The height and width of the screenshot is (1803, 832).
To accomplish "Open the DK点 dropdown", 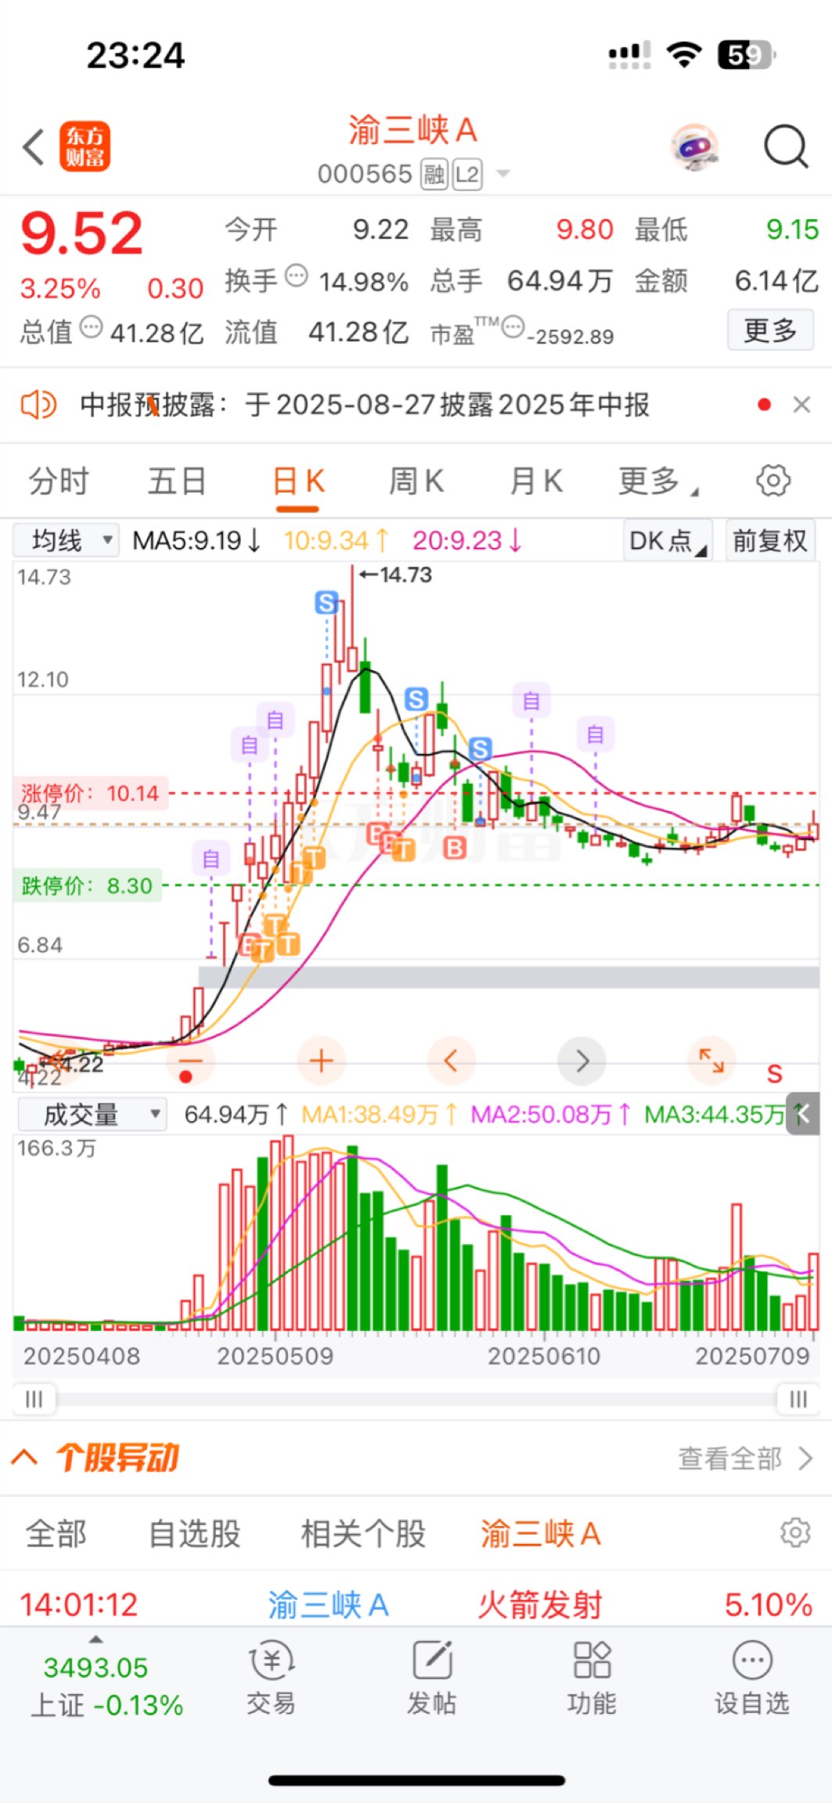I will click(668, 540).
